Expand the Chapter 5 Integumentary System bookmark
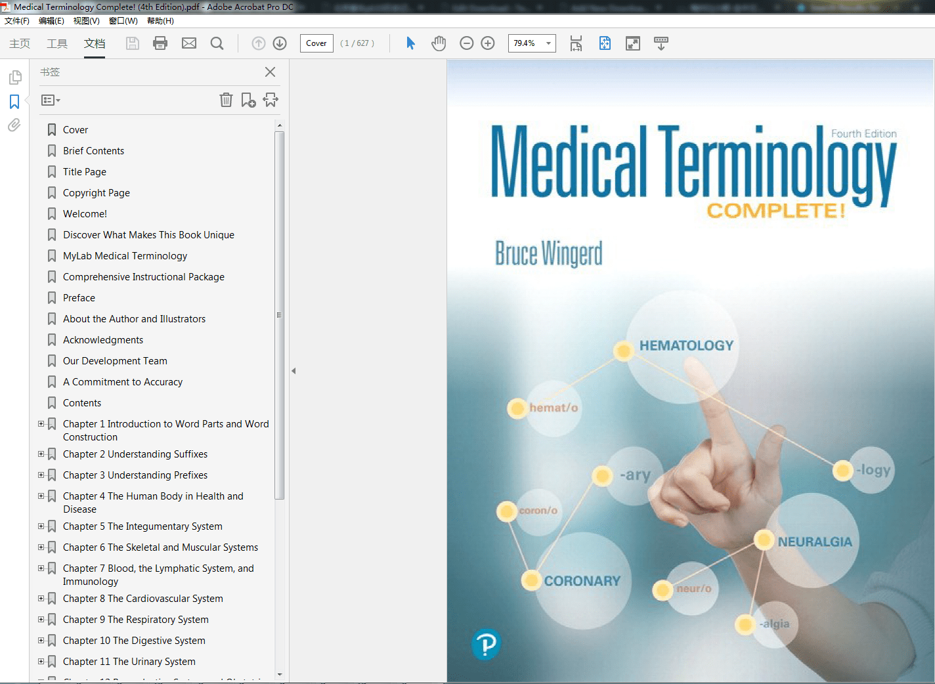935x684 pixels. point(41,526)
